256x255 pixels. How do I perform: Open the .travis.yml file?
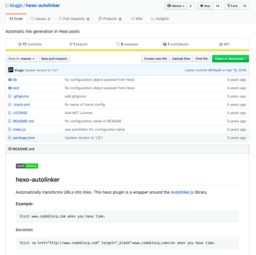[21, 104]
